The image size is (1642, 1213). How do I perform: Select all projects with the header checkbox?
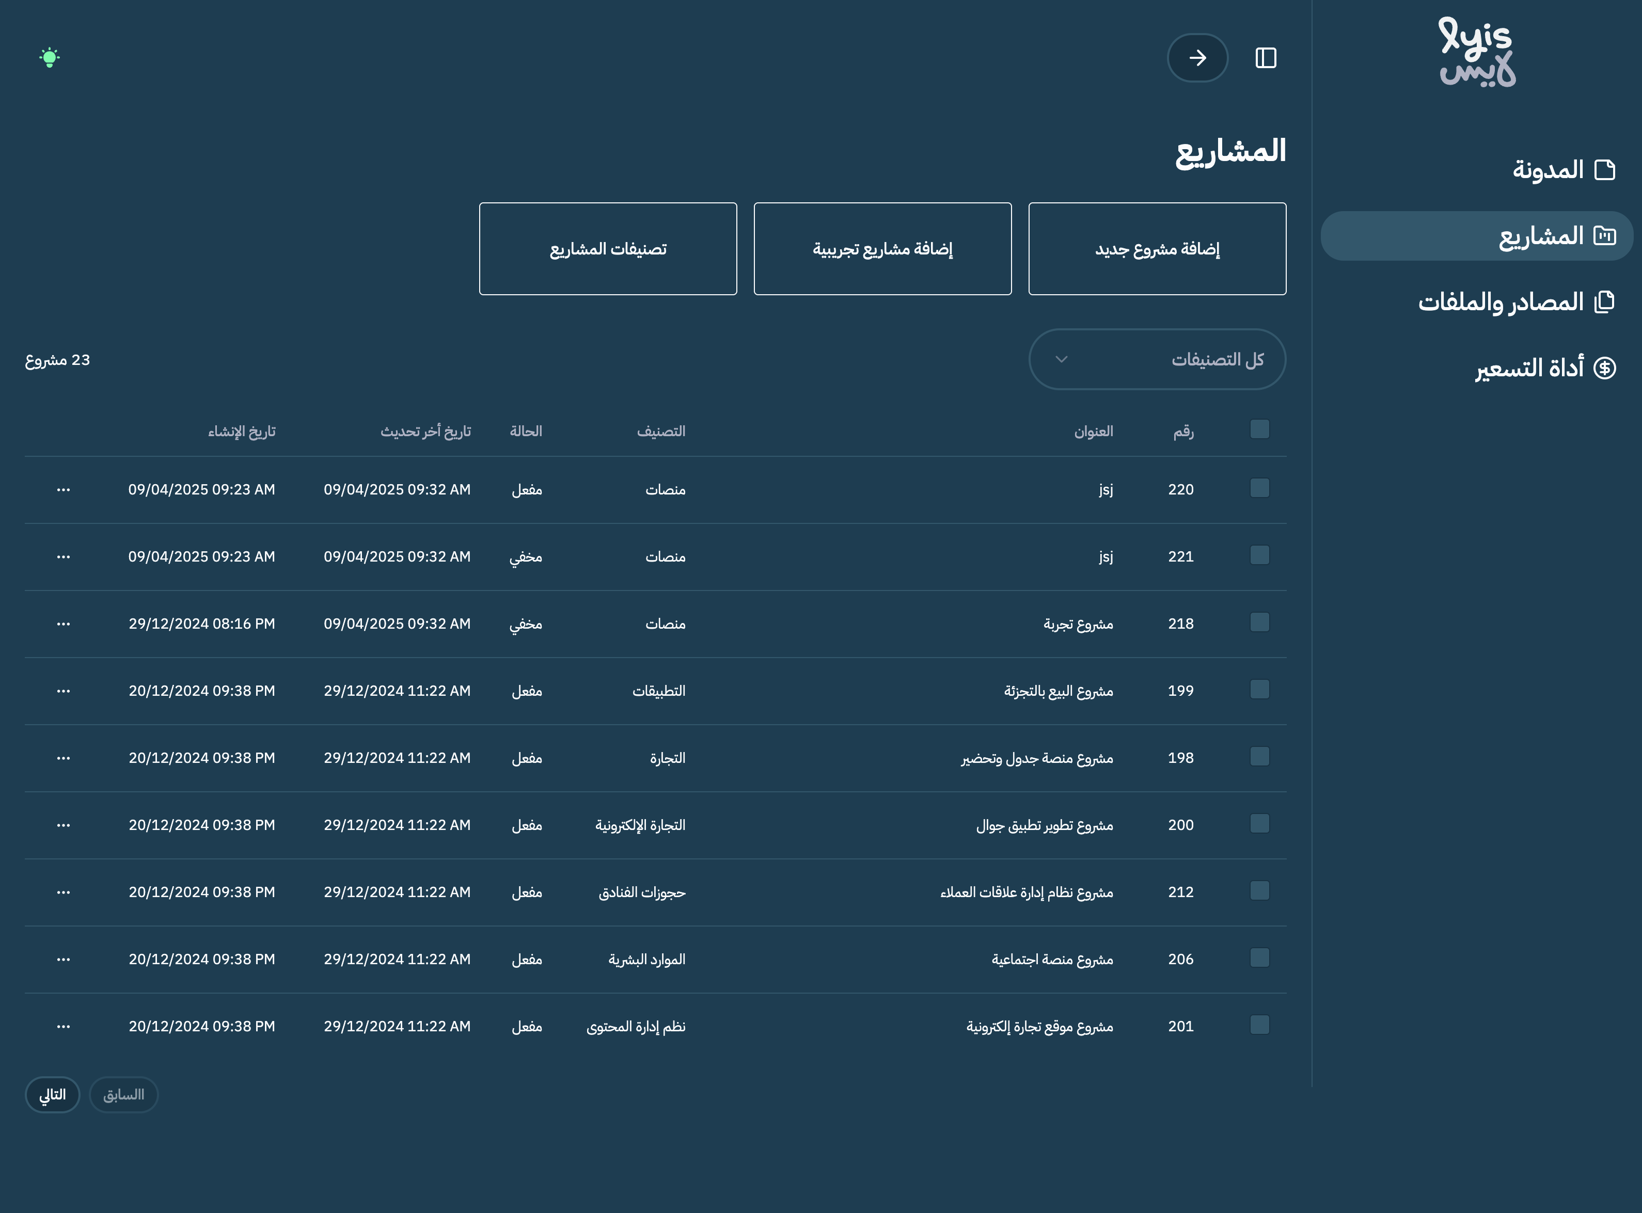point(1259,429)
